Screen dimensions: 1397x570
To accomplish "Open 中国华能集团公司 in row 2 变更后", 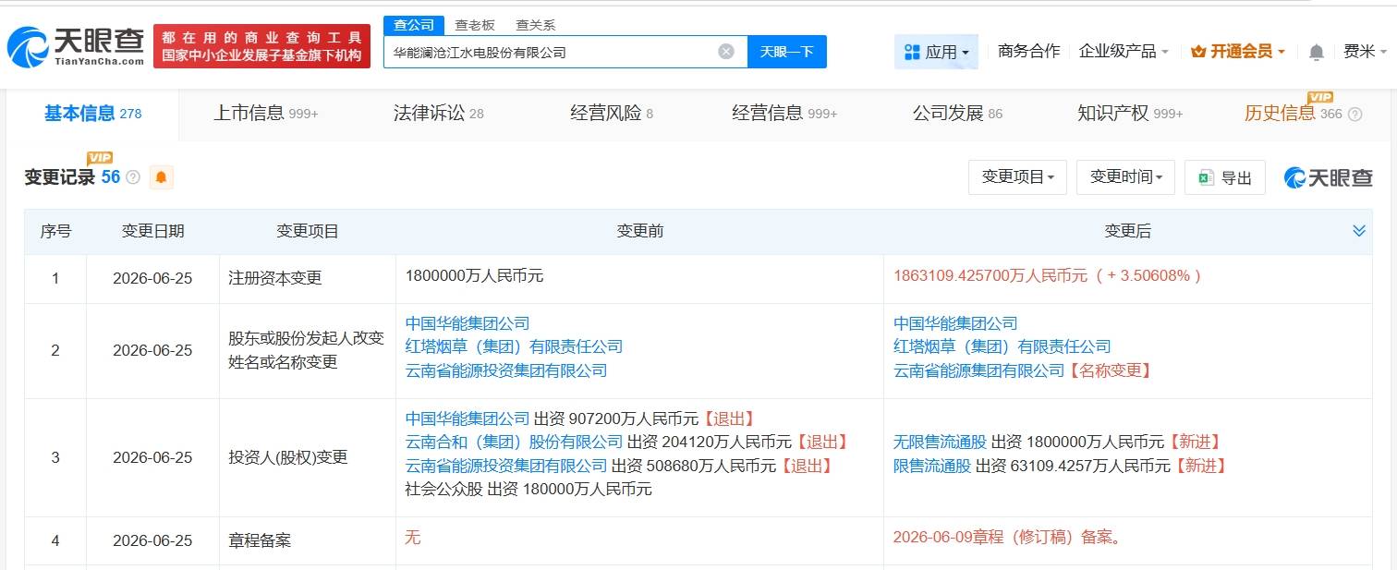I will pos(955,323).
